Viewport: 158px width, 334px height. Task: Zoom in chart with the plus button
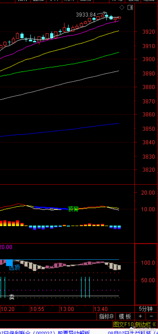(140, 316)
